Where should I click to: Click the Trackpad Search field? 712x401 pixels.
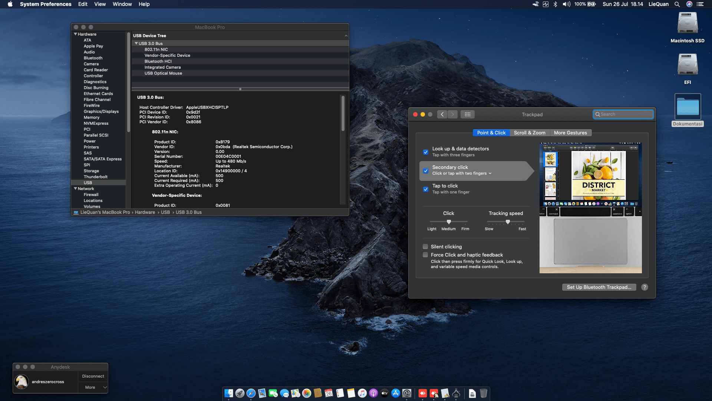click(623, 114)
